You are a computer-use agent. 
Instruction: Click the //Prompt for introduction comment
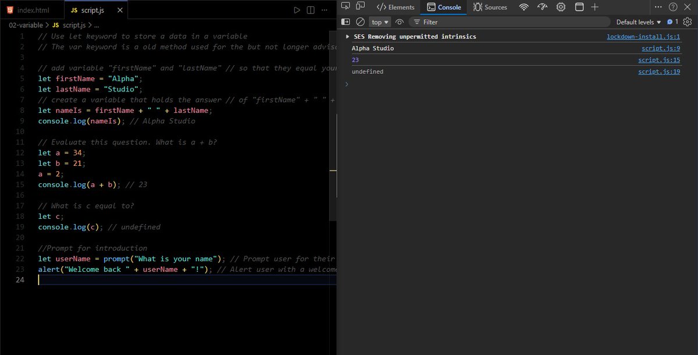[92, 248]
